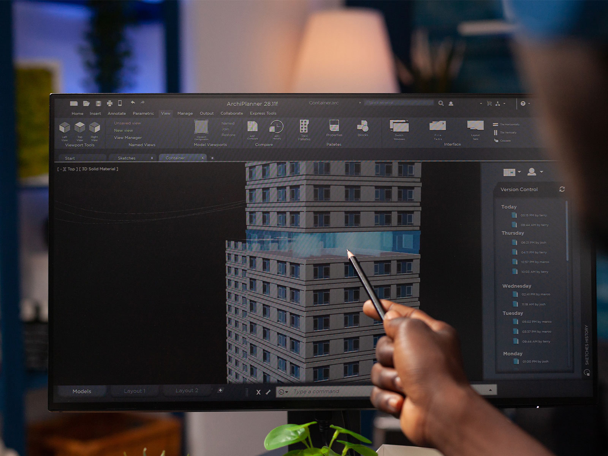Switch to the Sketches document tab
608x456 pixels.
click(x=132, y=158)
